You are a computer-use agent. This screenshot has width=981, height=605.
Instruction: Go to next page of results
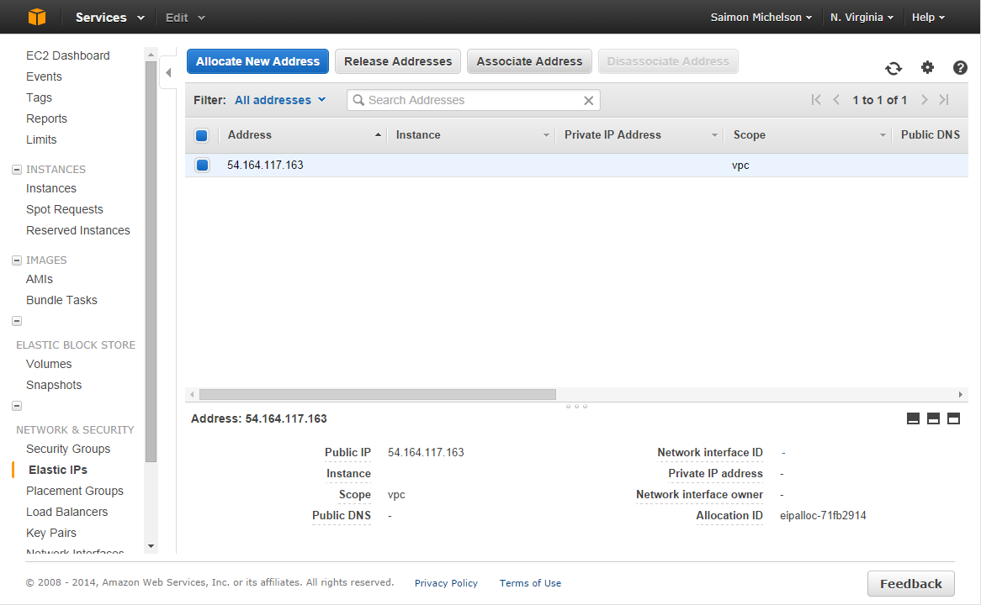click(x=924, y=100)
